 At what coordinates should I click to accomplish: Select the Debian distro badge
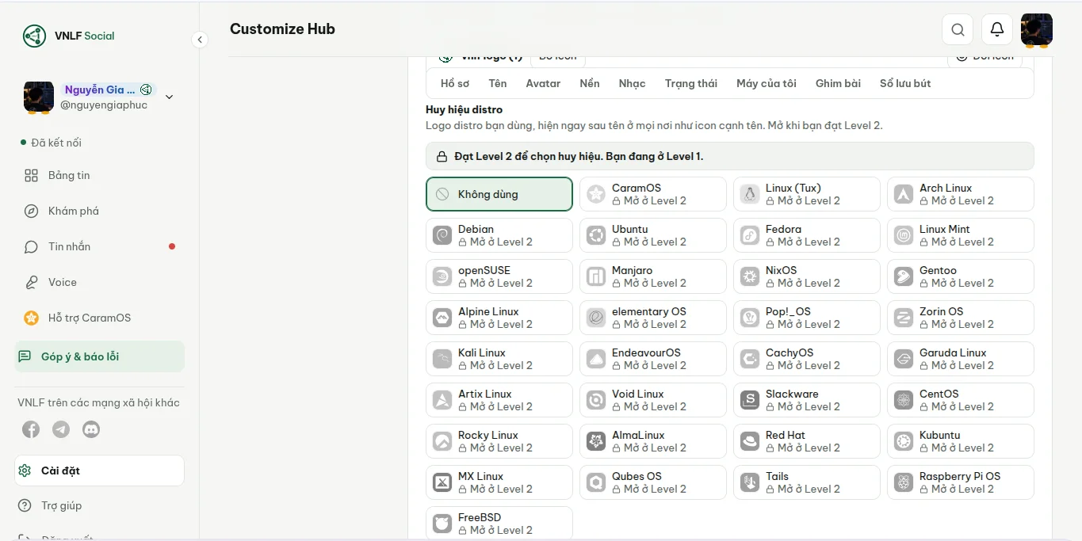(x=499, y=235)
